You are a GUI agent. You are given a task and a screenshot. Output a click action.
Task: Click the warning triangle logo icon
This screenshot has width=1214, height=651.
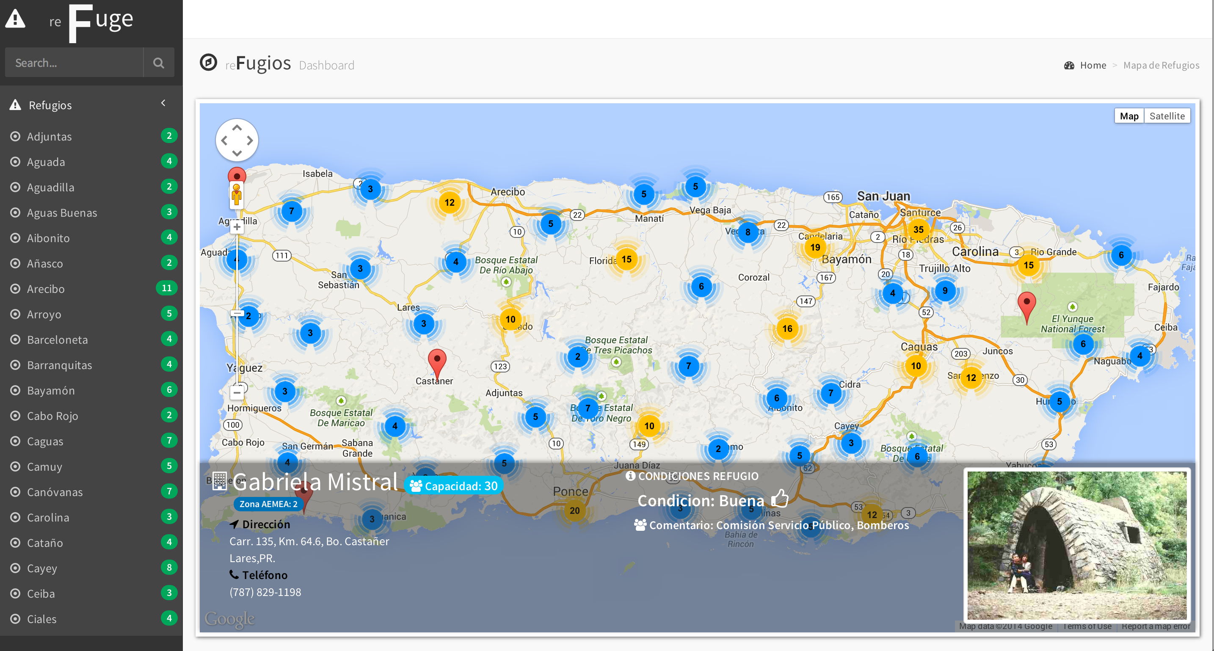coord(16,19)
